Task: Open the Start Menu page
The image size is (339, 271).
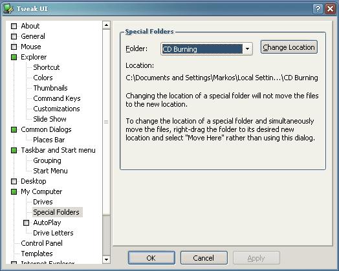Action: tap(50, 171)
